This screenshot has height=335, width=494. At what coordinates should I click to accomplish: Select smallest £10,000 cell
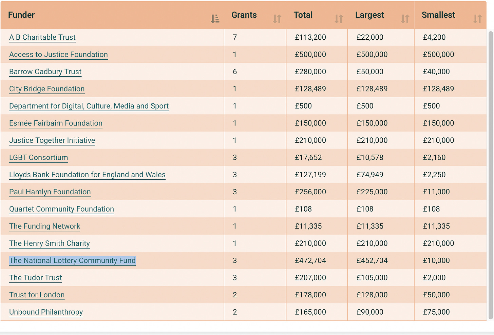pos(436,260)
